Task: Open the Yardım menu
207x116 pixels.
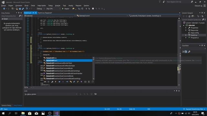Action: point(86,6)
